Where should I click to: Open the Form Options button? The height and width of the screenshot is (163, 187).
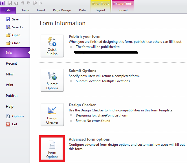coord(52,149)
